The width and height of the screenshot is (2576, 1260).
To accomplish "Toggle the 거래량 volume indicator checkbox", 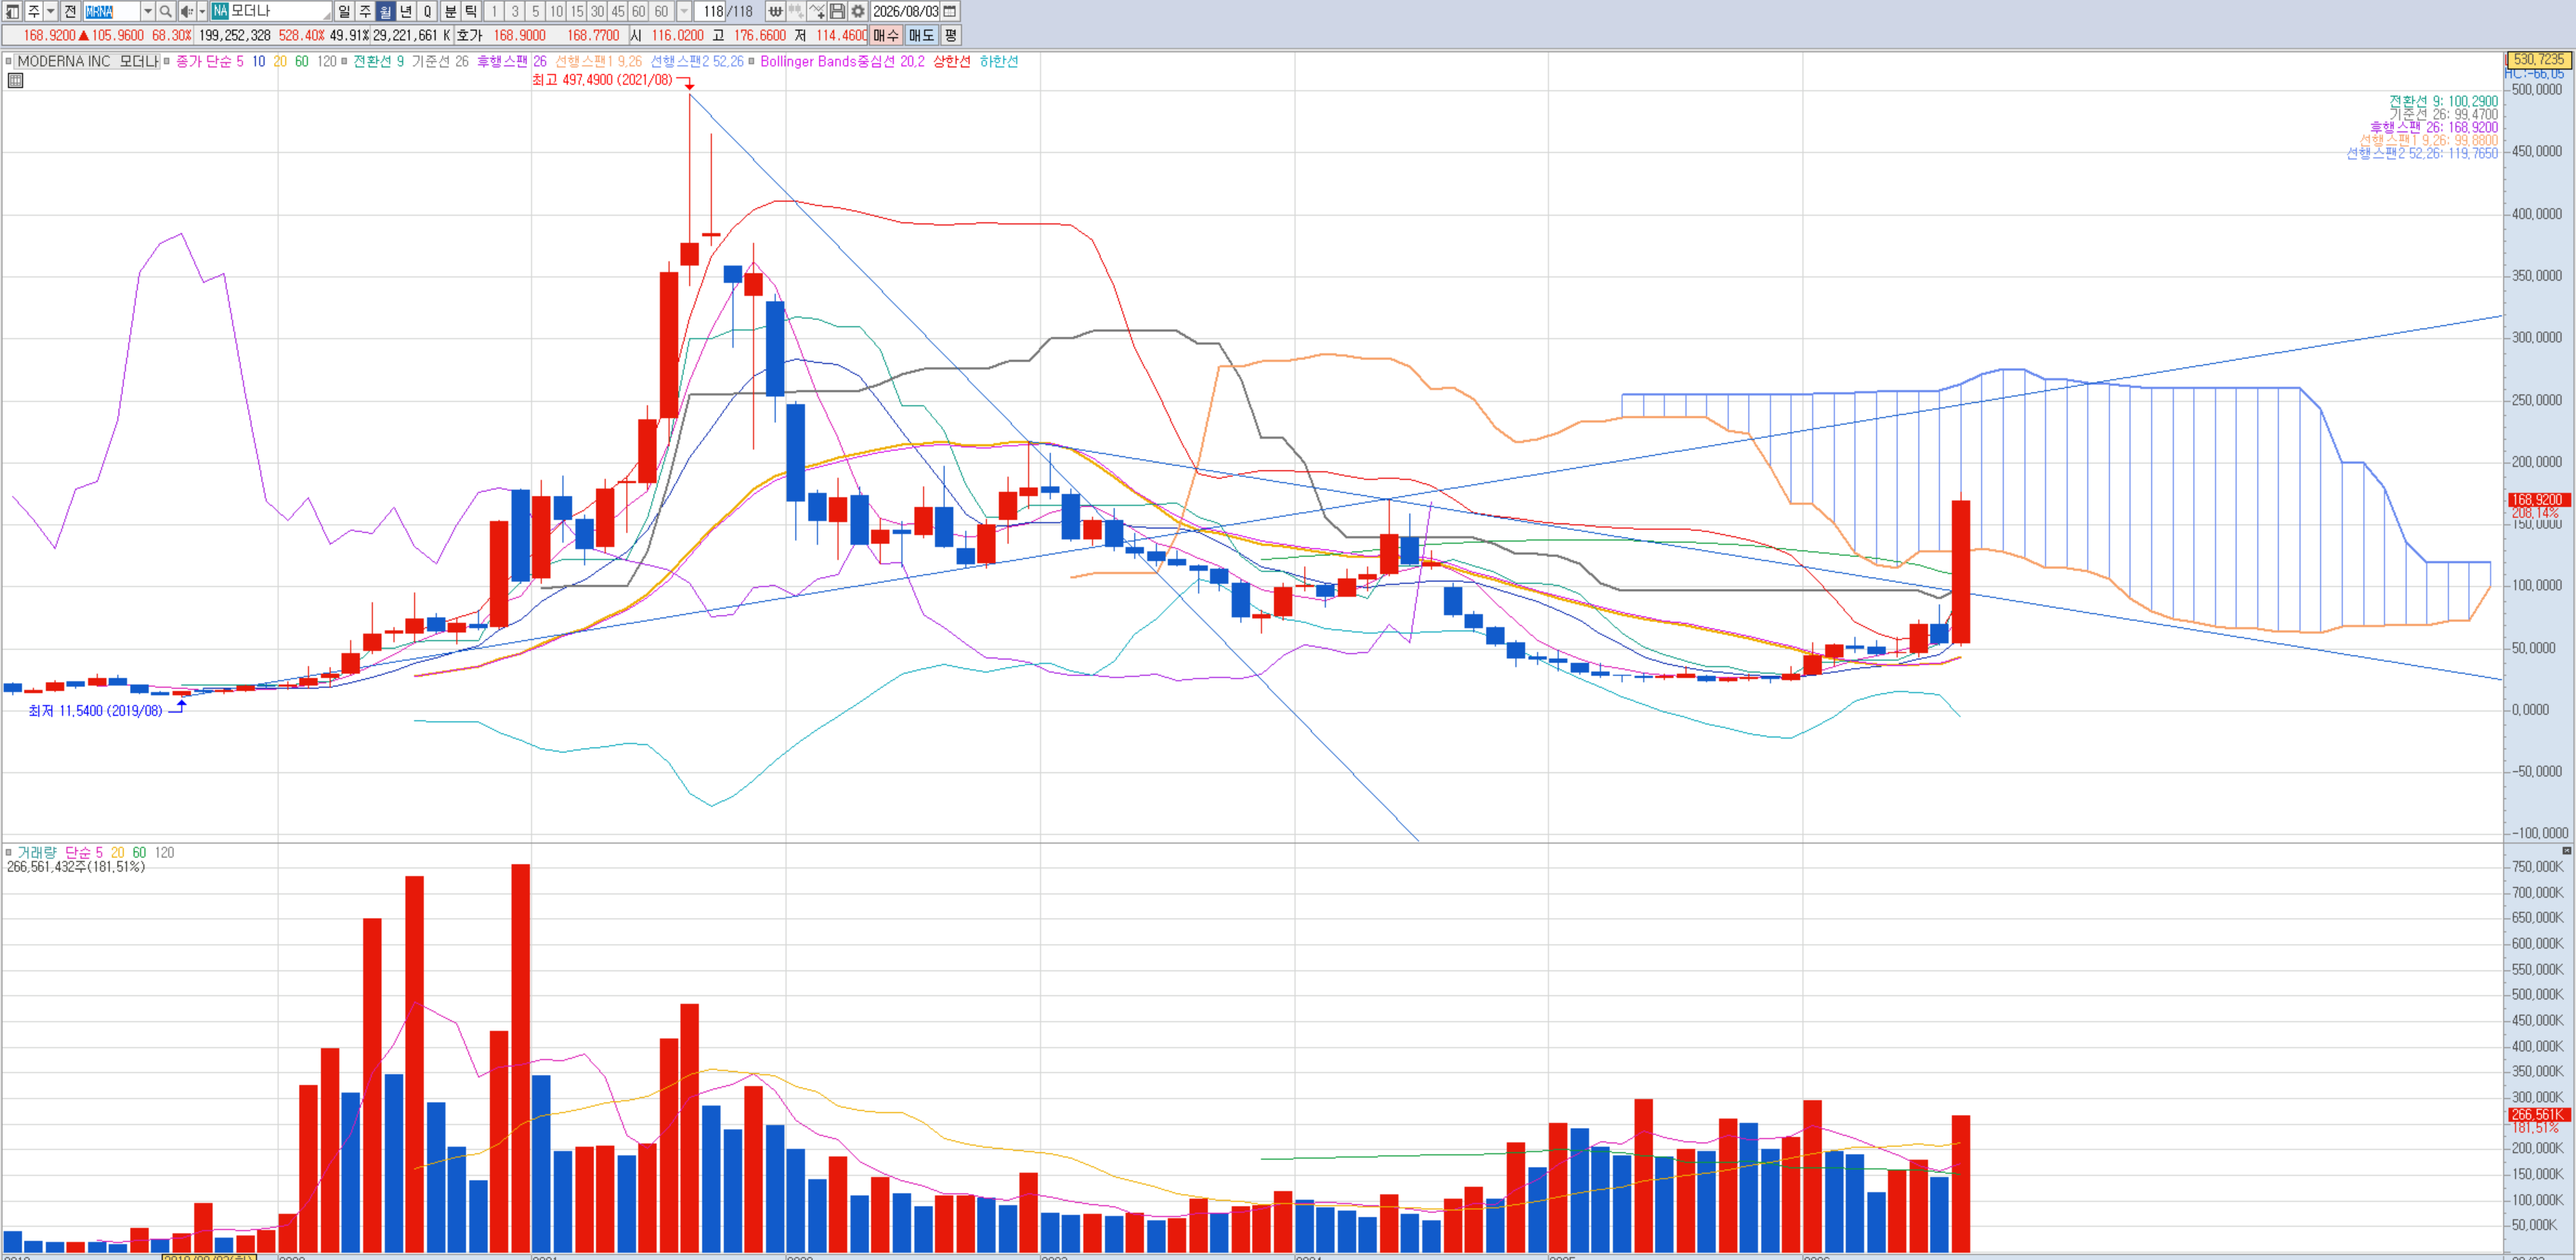I will click(x=9, y=852).
